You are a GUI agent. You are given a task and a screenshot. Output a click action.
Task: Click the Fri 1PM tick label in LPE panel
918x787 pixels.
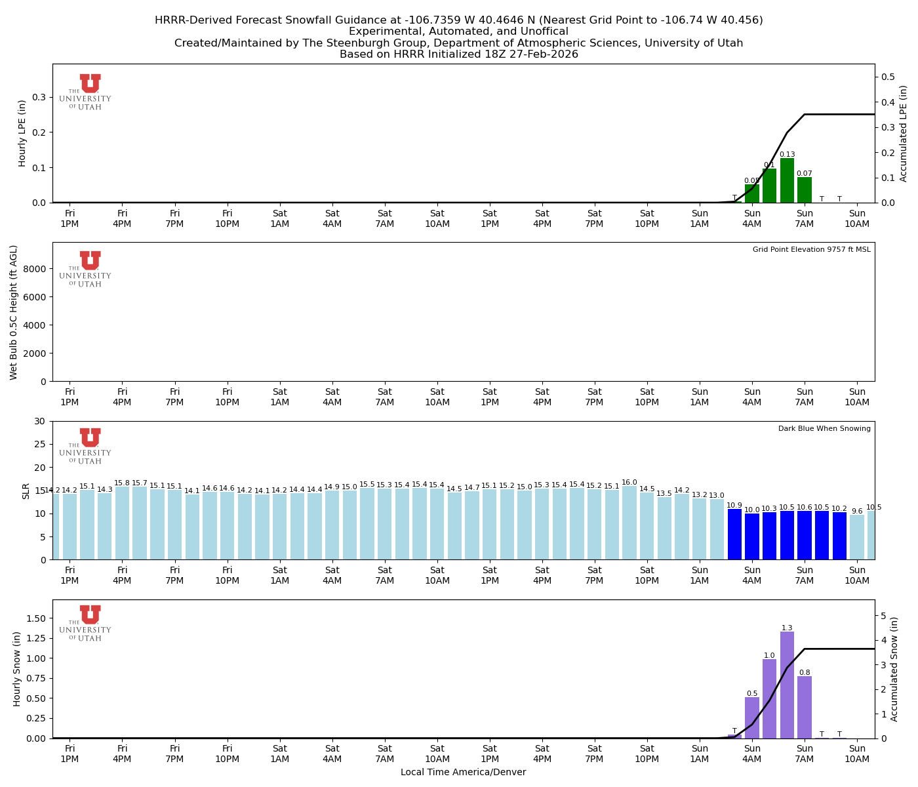[70, 218]
